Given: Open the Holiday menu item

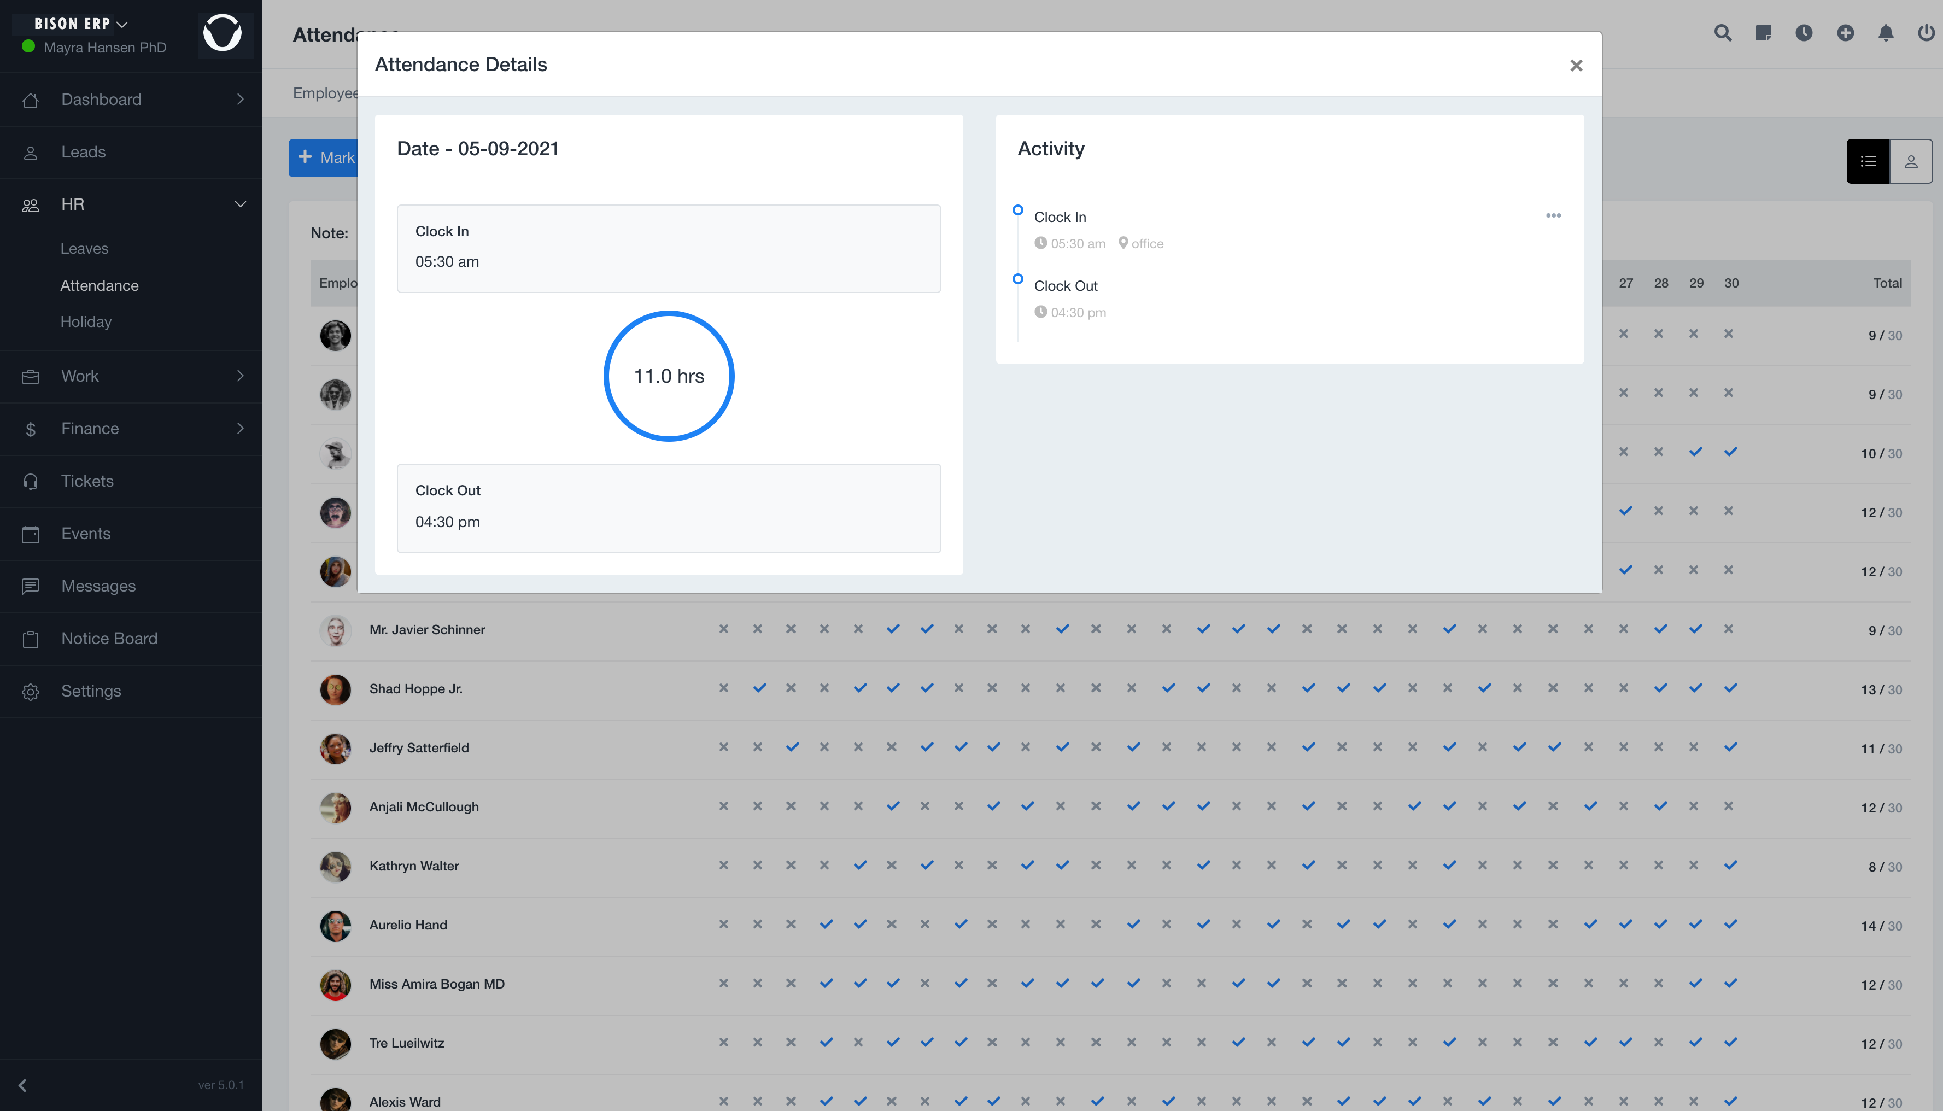Looking at the screenshot, I should click(x=85, y=321).
